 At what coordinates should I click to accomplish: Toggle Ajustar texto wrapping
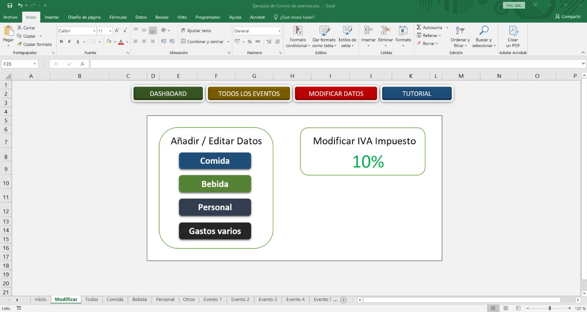click(196, 31)
